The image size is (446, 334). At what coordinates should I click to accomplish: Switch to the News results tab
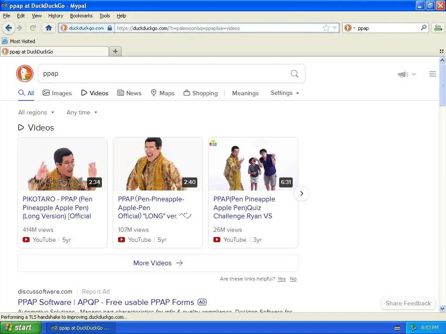[129, 93]
